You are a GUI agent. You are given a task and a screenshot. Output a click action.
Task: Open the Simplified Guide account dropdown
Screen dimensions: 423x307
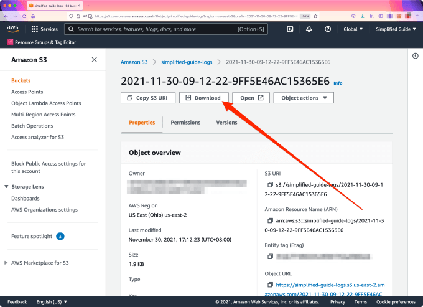point(396,29)
